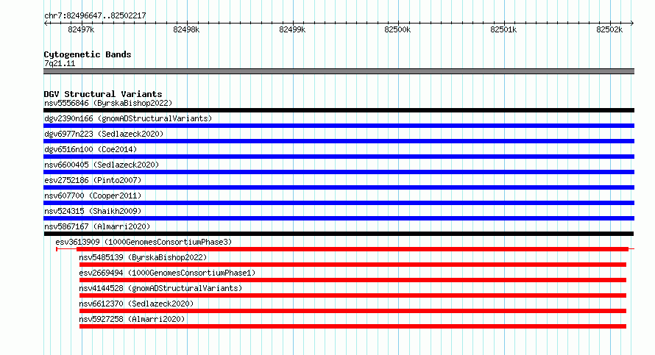Click the Cytogenetic Bands track title

(x=88, y=54)
